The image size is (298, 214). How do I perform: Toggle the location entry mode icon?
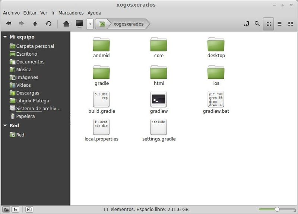[x=246, y=24]
